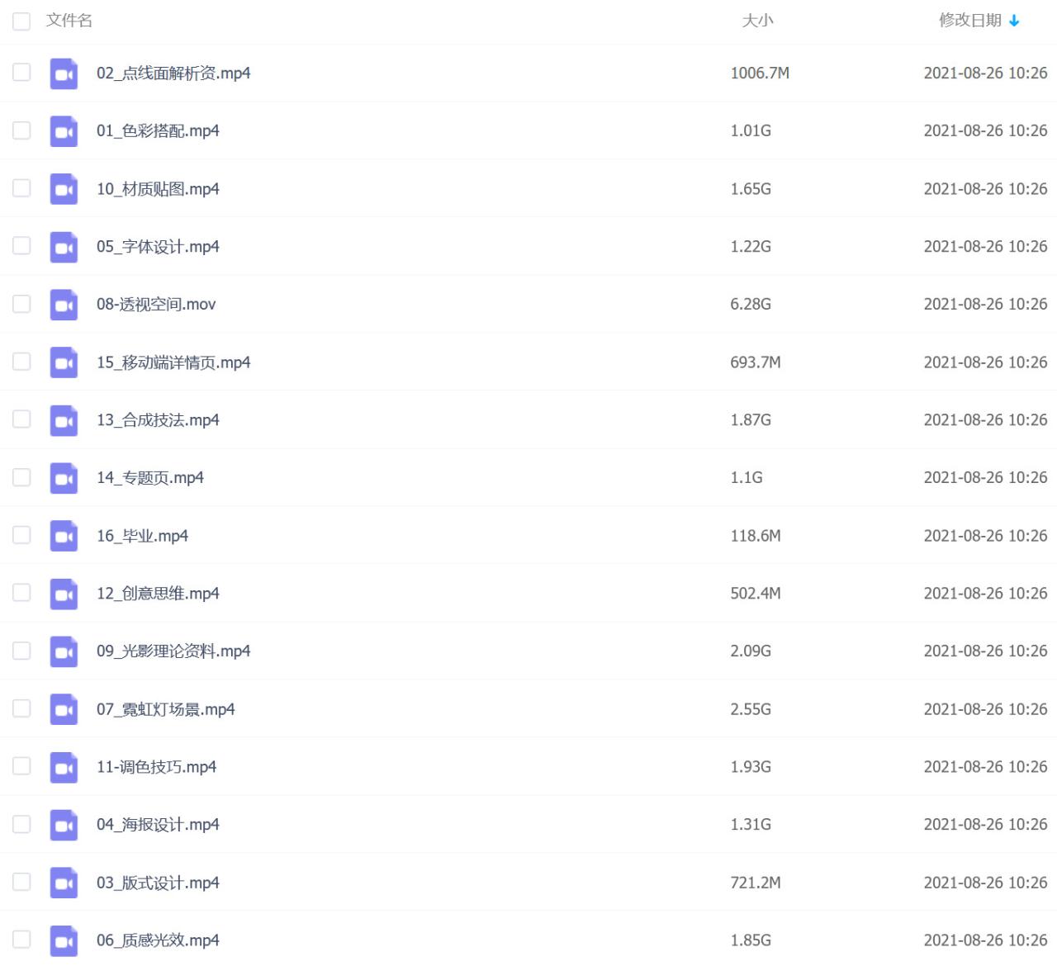Screen dimensions: 1057x966
Task: Tick checkbox next to 11-调色技巧.mp4
Action: (21, 766)
